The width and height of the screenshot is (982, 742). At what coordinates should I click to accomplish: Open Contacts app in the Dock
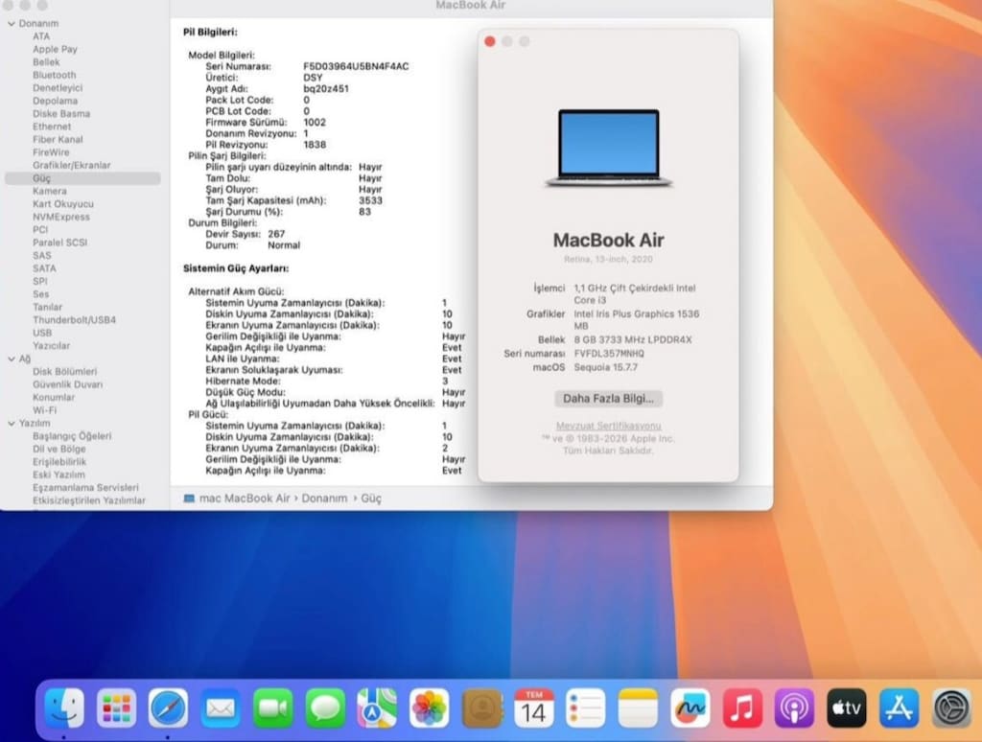[481, 708]
